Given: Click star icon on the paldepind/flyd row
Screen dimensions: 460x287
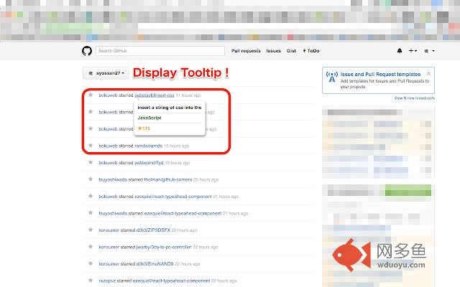Looking at the screenshot, I should tap(91, 162).
